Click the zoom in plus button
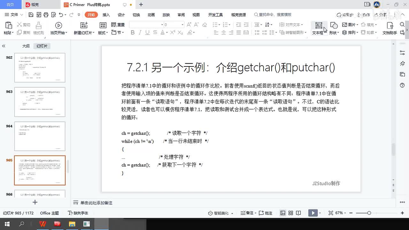This screenshot has width=409, height=230. click(402, 213)
